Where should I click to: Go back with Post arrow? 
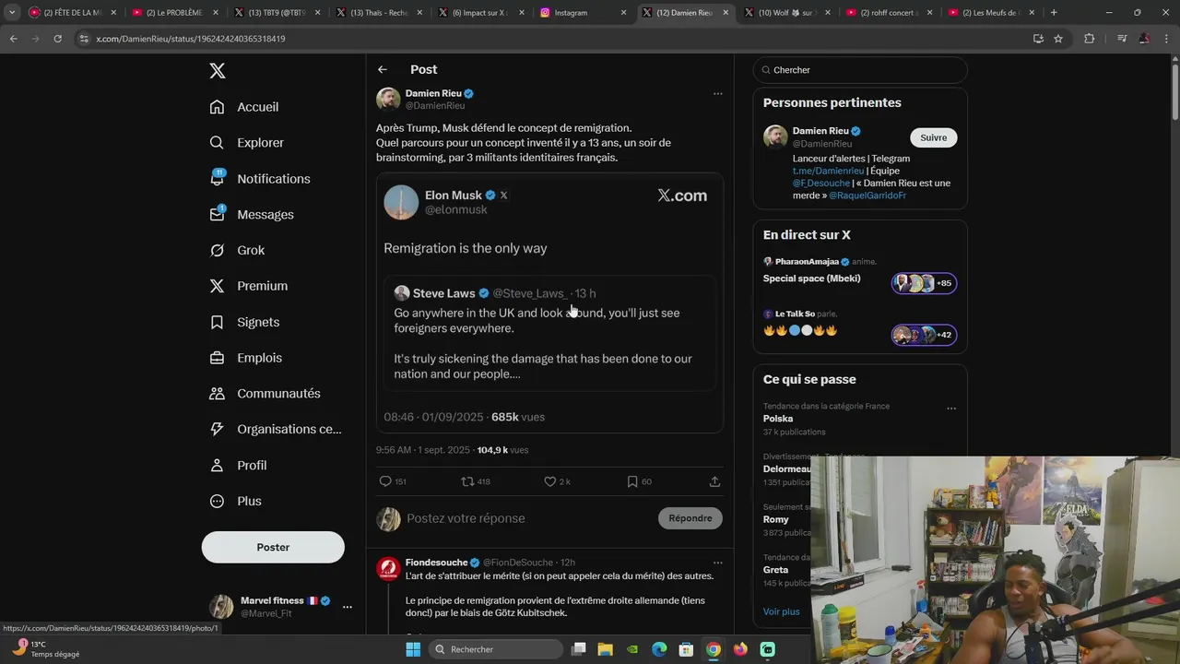pos(383,69)
